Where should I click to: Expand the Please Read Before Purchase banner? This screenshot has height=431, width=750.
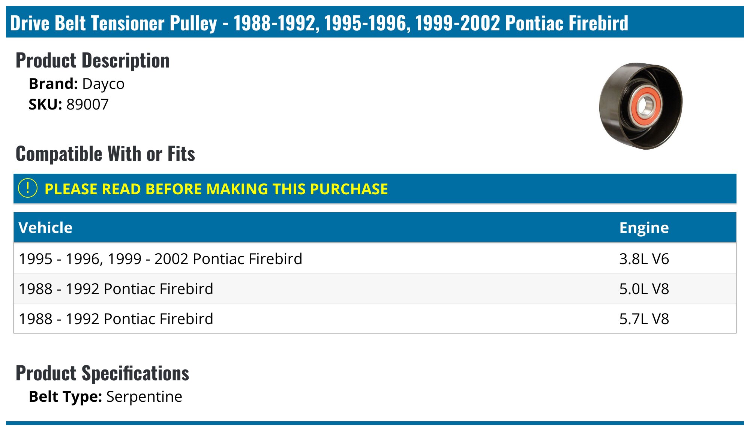216,189
